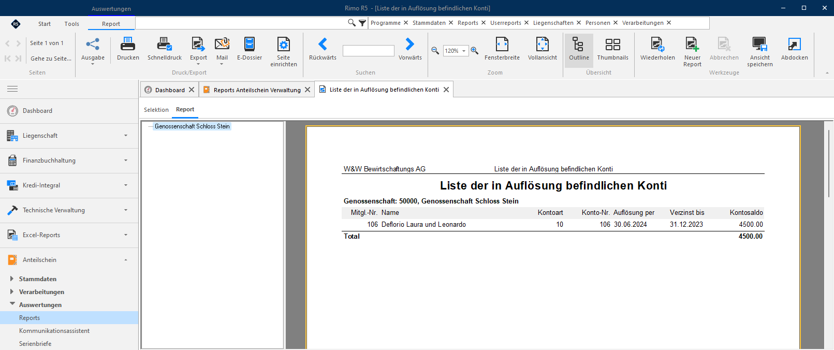Click the Rimo R5 application logo
This screenshot has height=350, width=834.
pos(16,24)
